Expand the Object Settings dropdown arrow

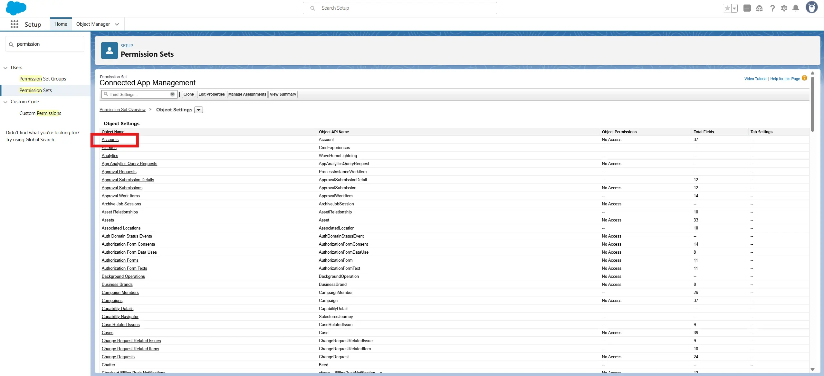(x=199, y=110)
